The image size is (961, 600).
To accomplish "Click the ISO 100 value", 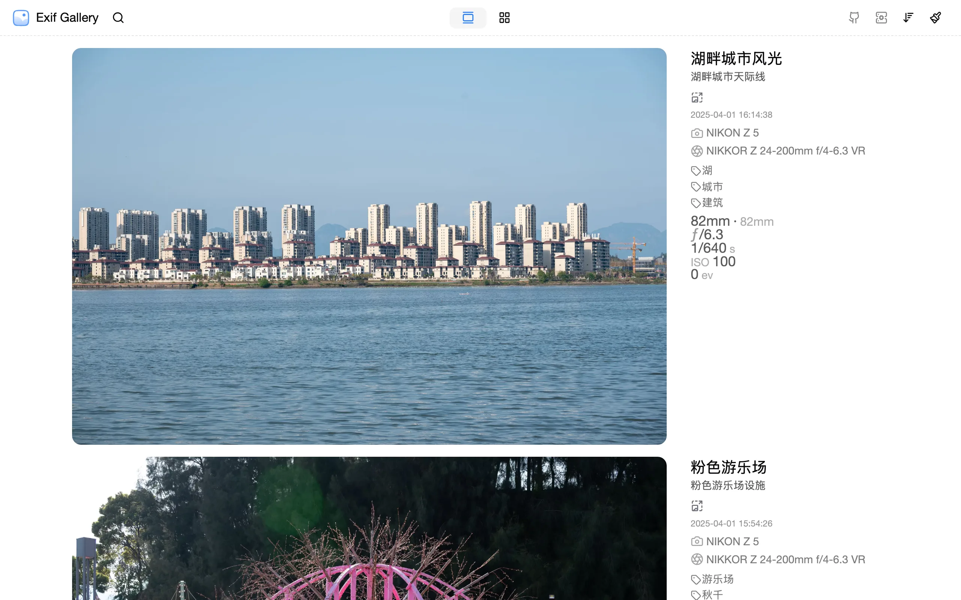I will 713,261.
